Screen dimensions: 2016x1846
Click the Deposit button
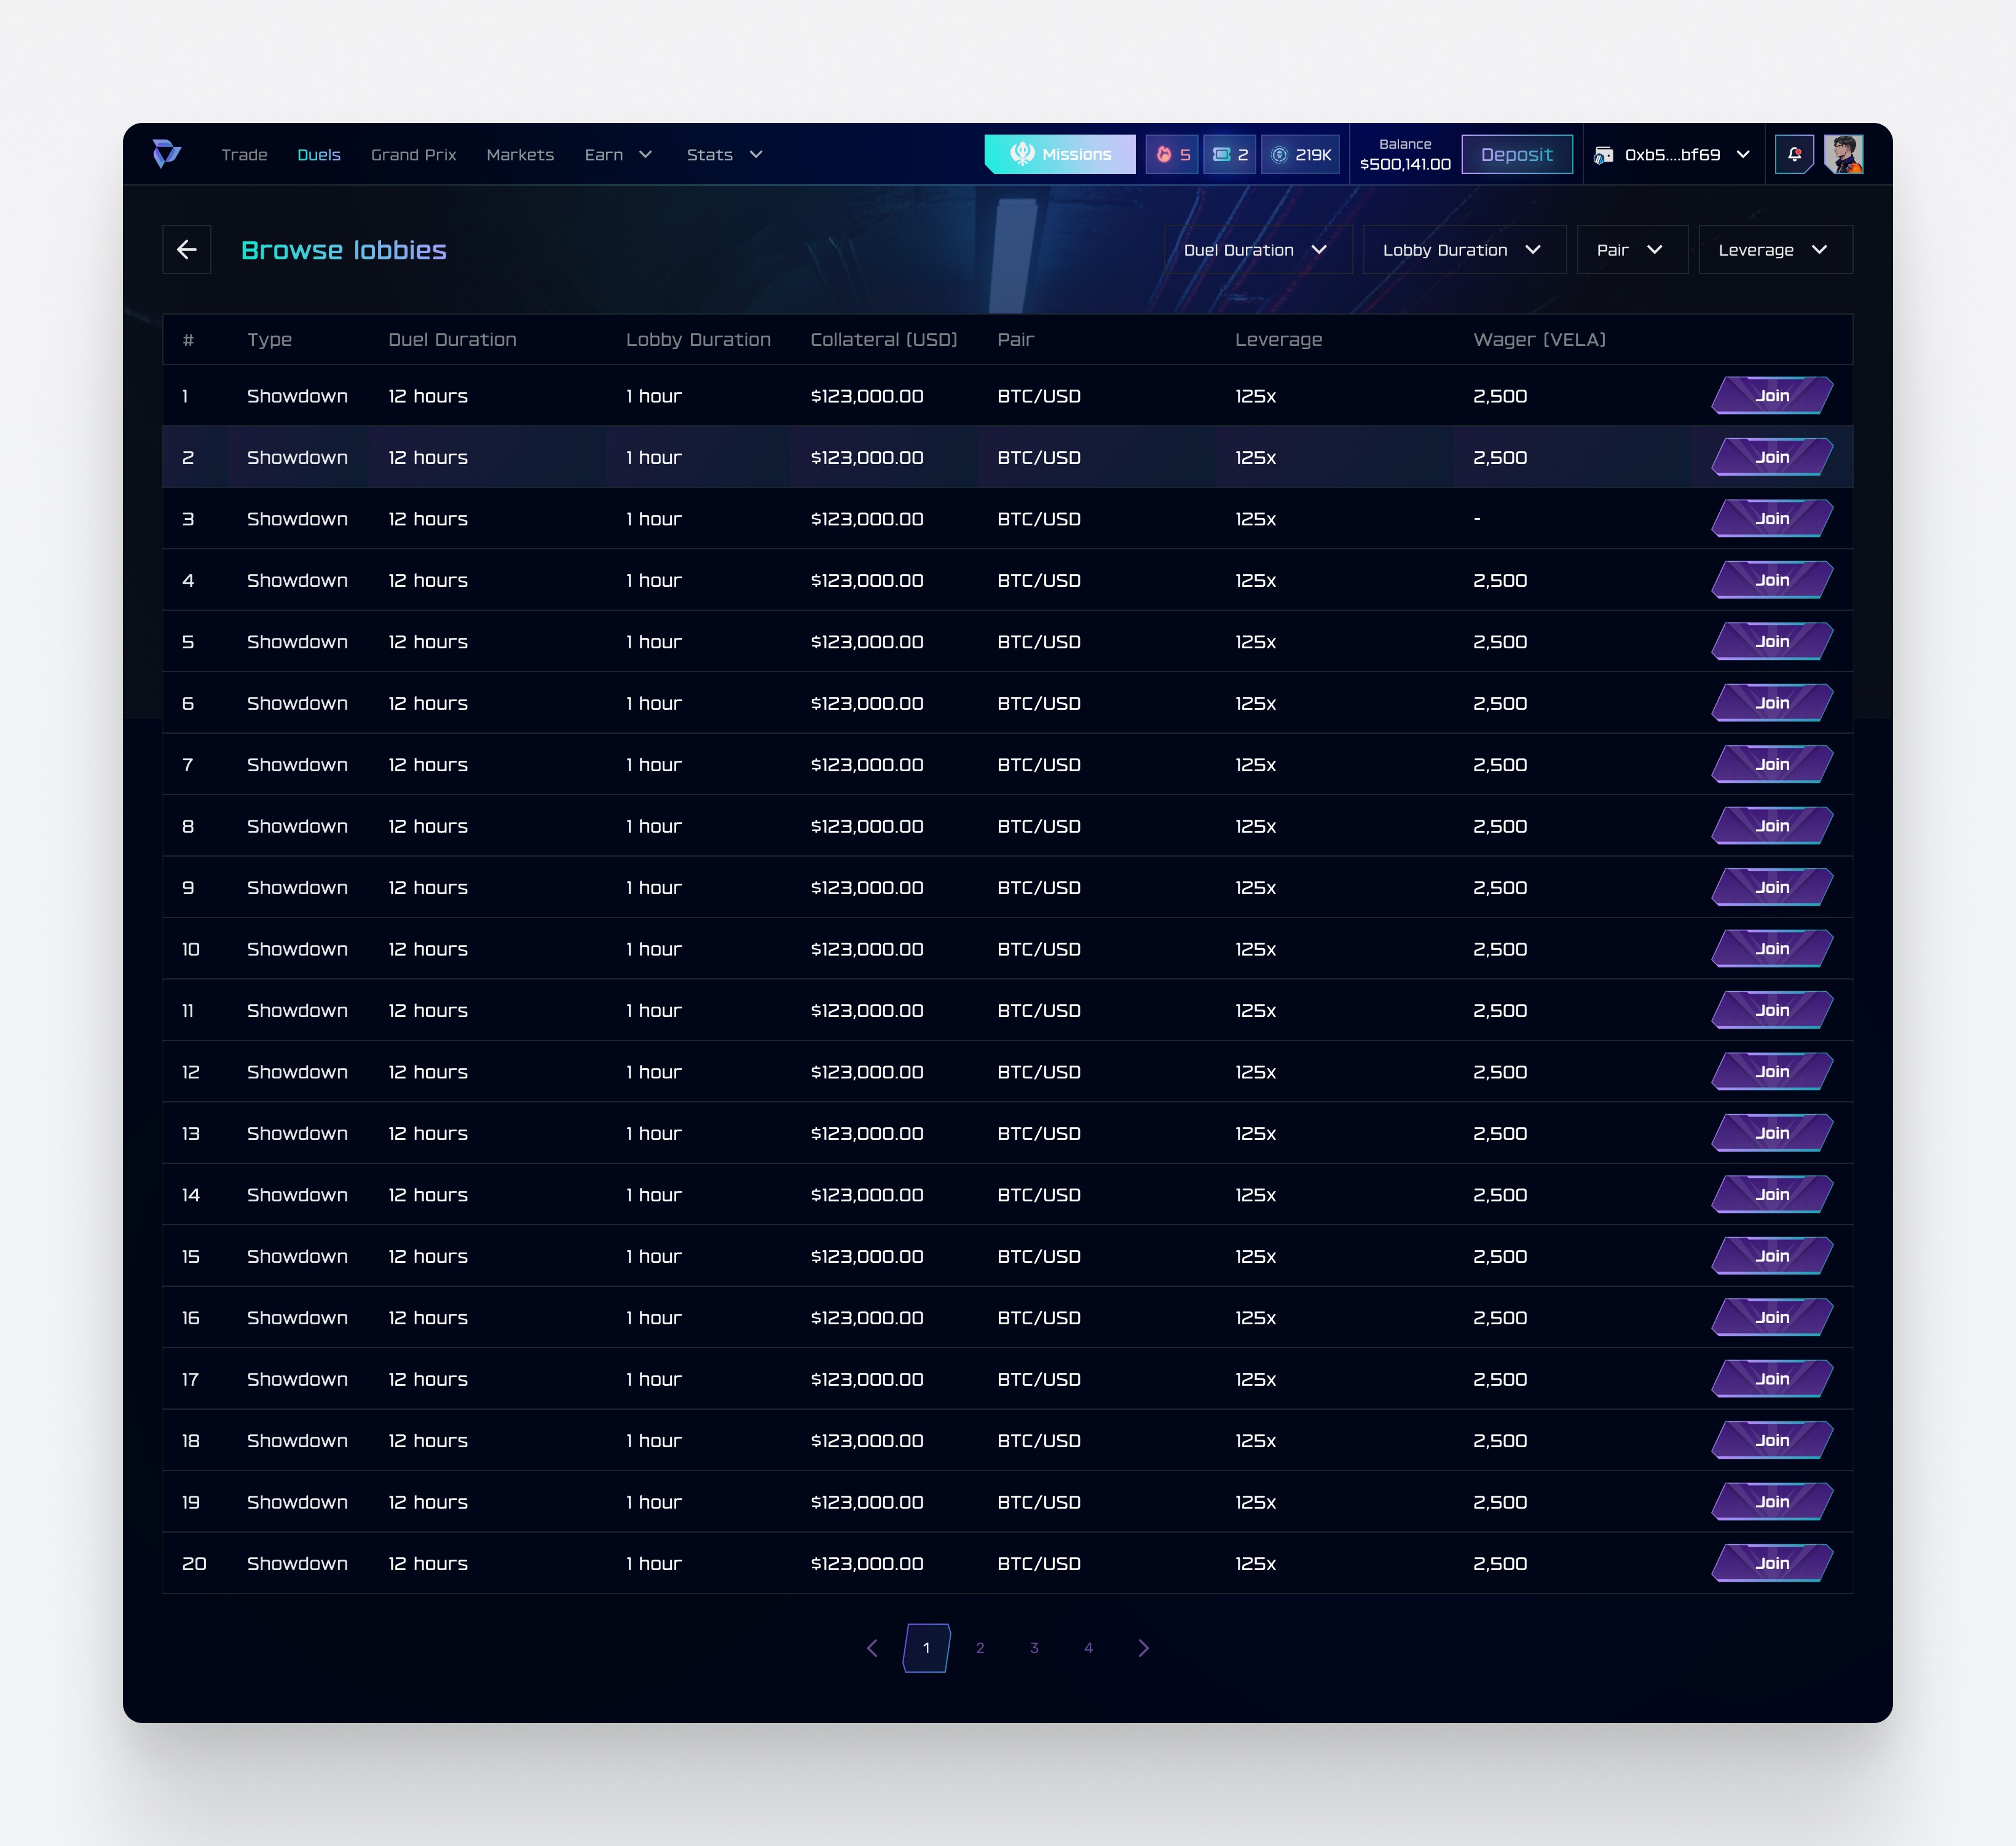pyautogui.click(x=1516, y=155)
